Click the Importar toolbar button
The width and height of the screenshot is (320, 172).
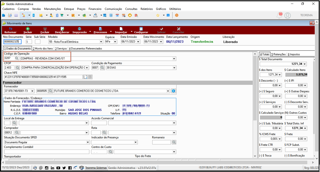[x=121, y=30]
